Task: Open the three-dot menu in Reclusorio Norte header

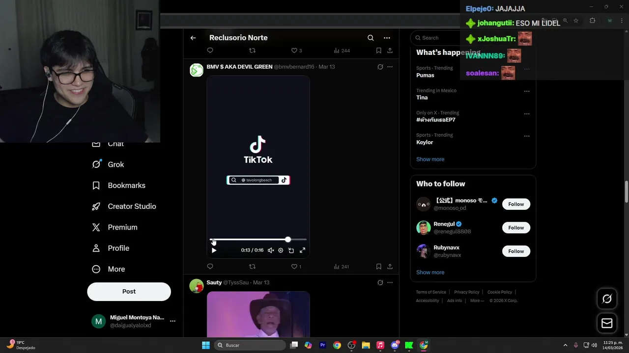Action: click(x=387, y=38)
